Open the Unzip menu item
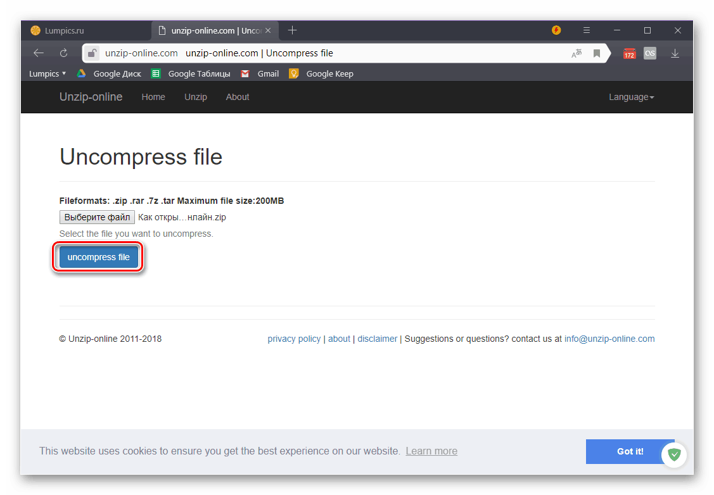The image size is (714, 495). (196, 97)
